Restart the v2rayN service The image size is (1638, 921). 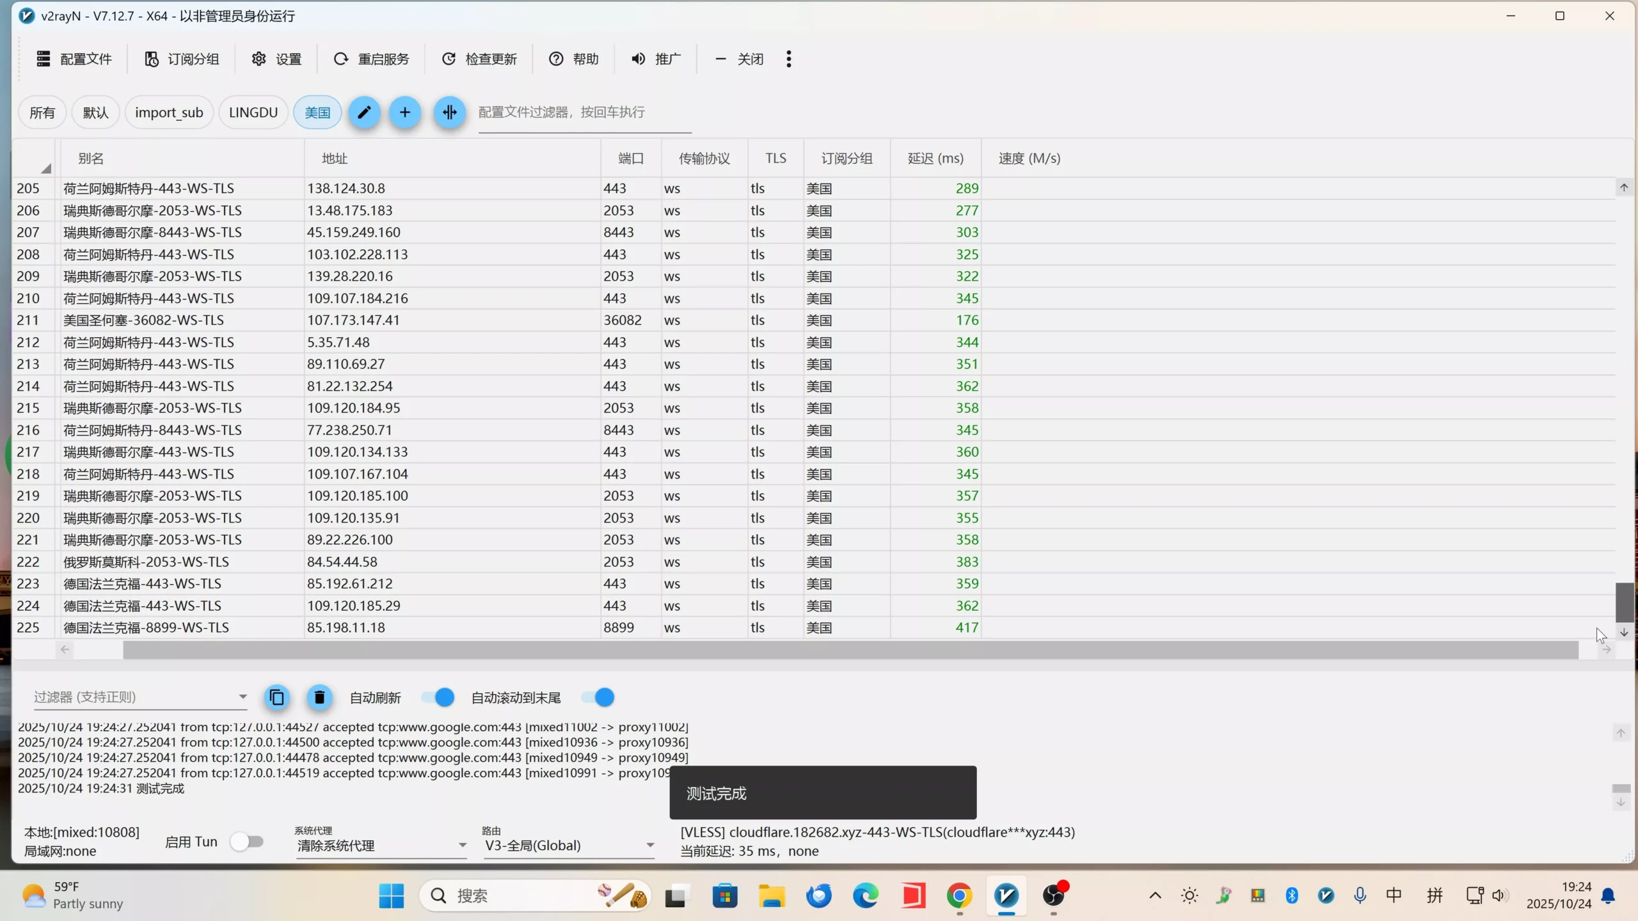point(371,58)
